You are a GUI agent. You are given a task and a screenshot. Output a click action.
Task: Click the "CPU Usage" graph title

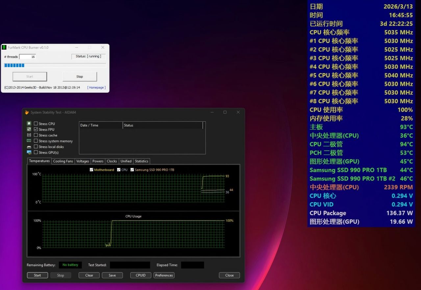(x=133, y=216)
